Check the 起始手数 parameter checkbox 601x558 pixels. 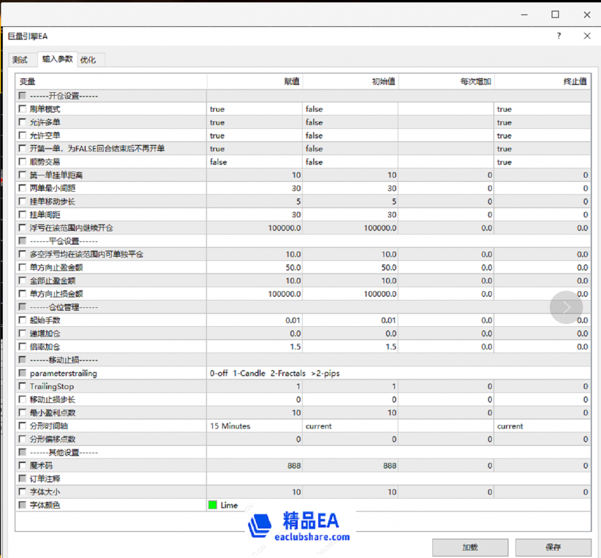point(22,320)
